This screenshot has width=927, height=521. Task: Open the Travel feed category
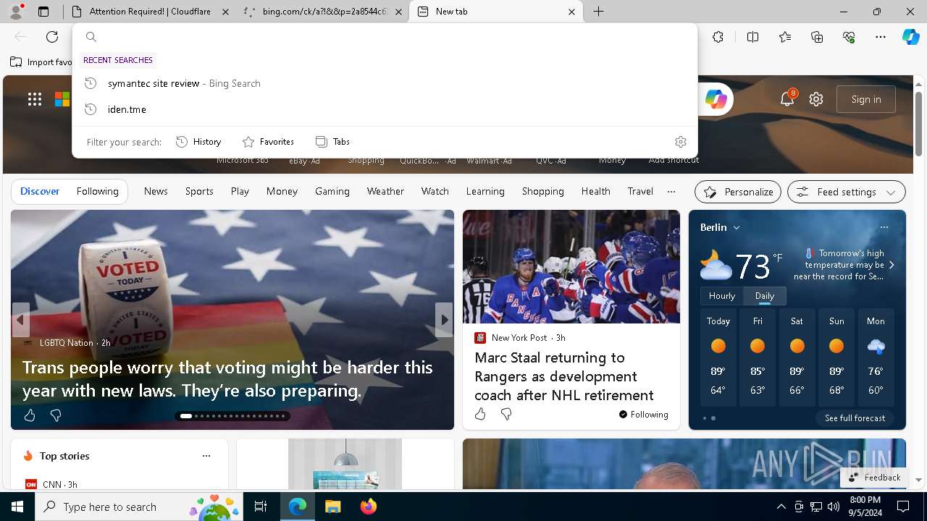(640, 191)
